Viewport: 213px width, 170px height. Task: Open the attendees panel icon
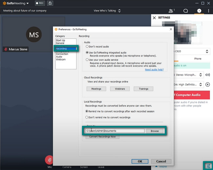point(171,11)
